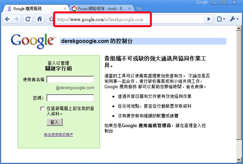Click the vertical scrollbar thumb

(239, 85)
